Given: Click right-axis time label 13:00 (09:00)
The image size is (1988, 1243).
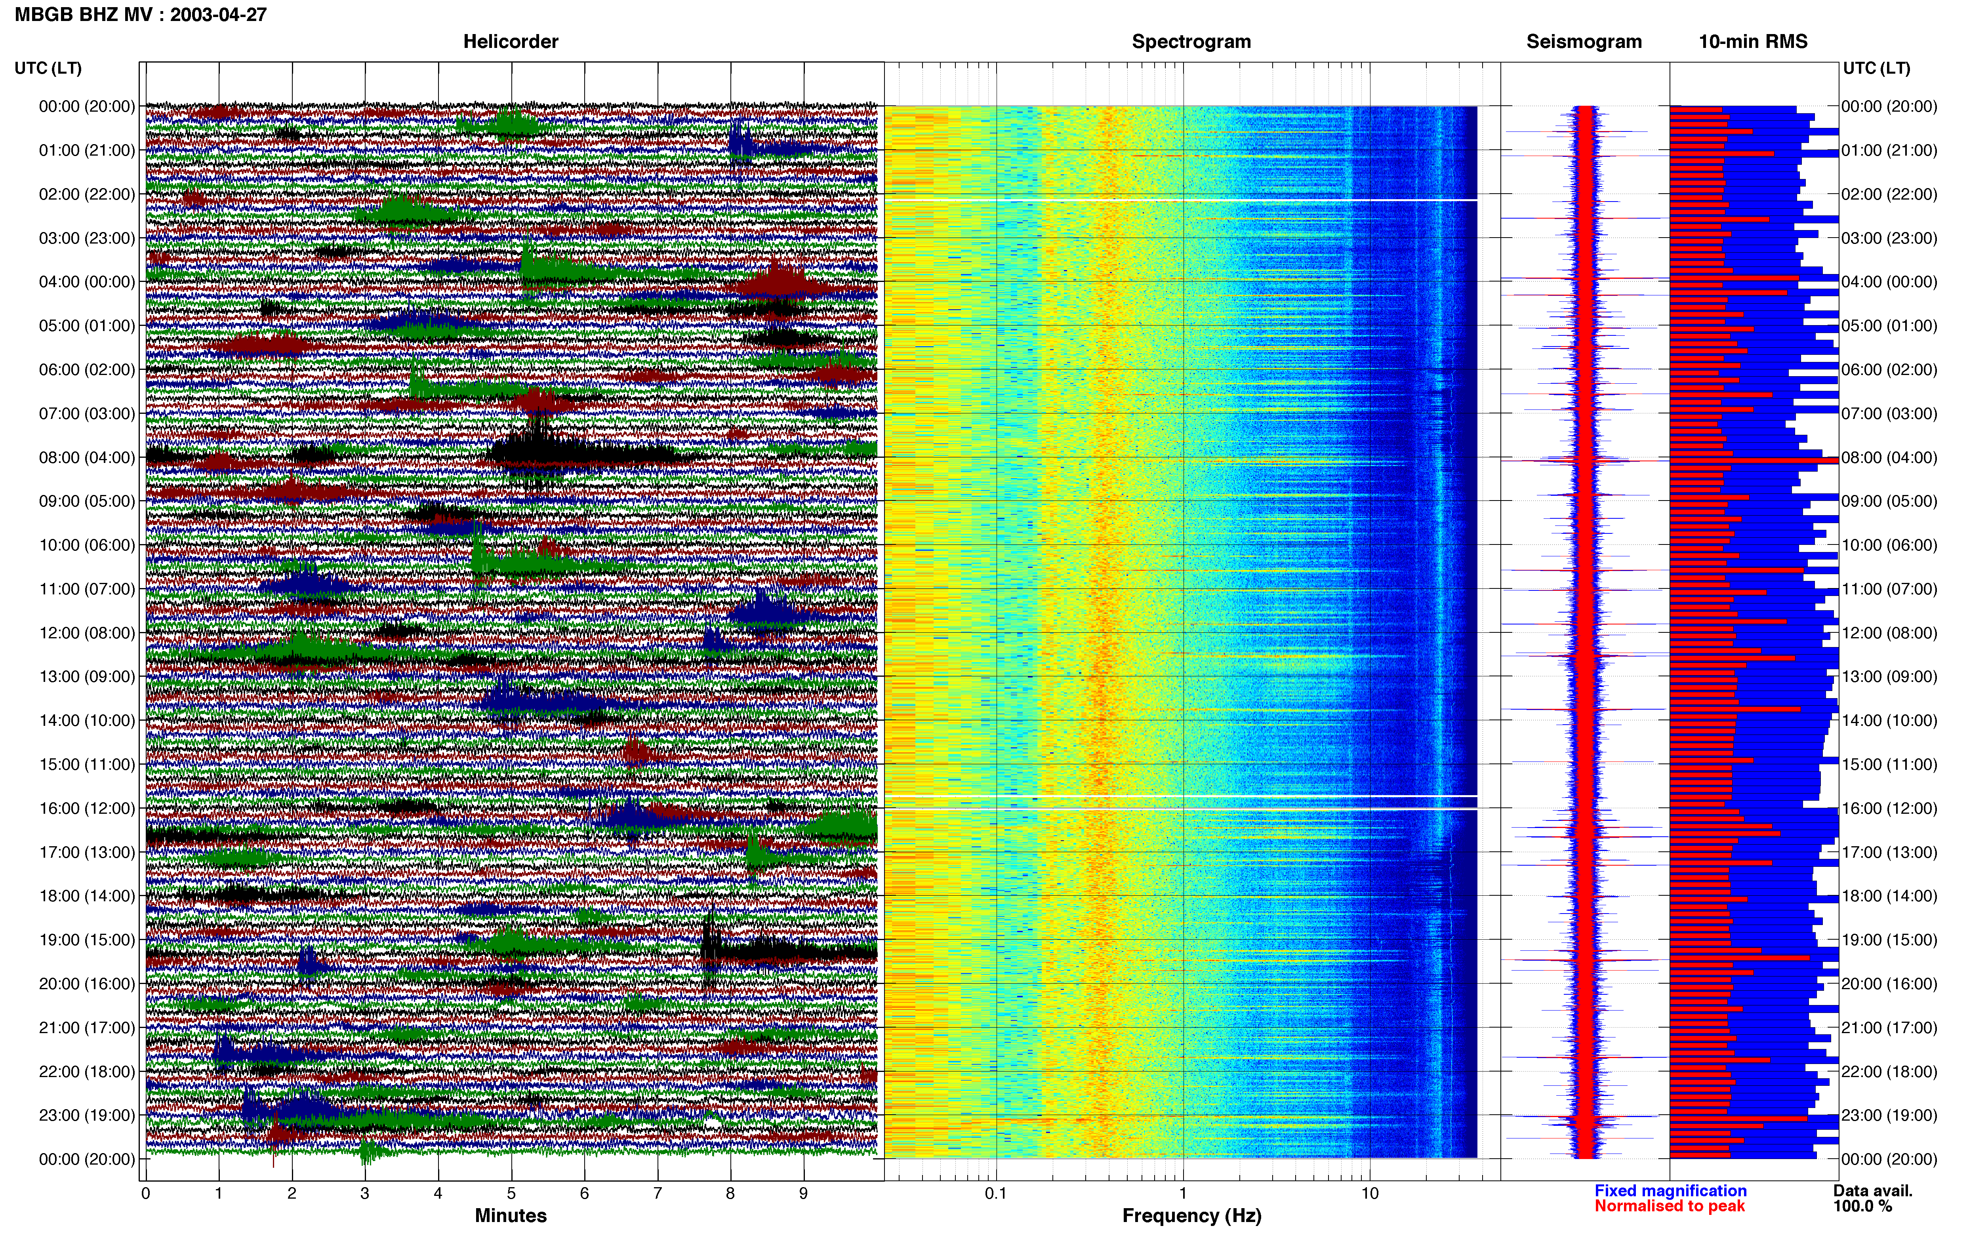Looking at the screenshot, I should [x=1889, y=678].
